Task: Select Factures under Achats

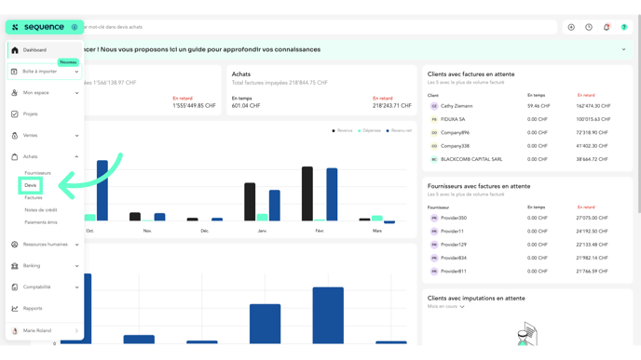Action: 34,197
